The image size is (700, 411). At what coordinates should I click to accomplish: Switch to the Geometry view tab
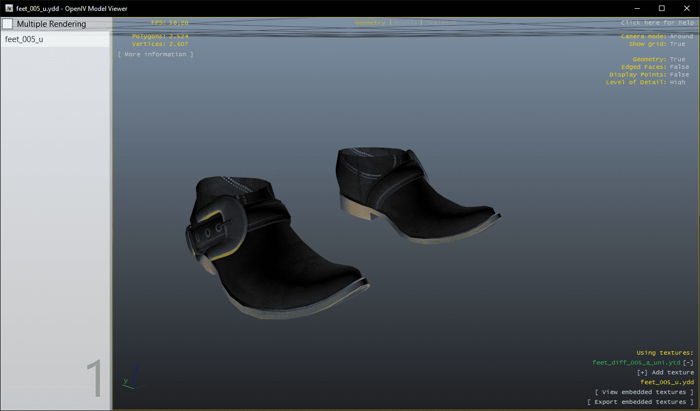click(370, 23)
